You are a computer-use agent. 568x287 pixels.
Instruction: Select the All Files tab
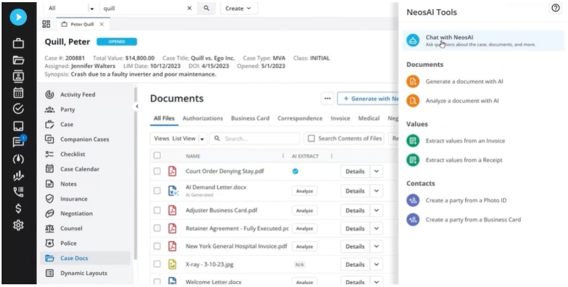pyautogui.click(x=164, y=118)
